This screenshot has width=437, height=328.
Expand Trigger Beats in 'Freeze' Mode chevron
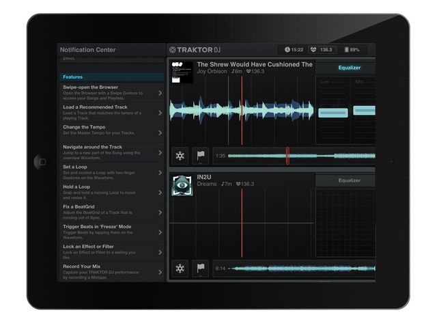[x=160, y=232]
